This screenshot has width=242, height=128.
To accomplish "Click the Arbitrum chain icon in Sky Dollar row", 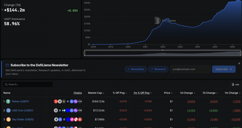I will click(x=60, y=119).
